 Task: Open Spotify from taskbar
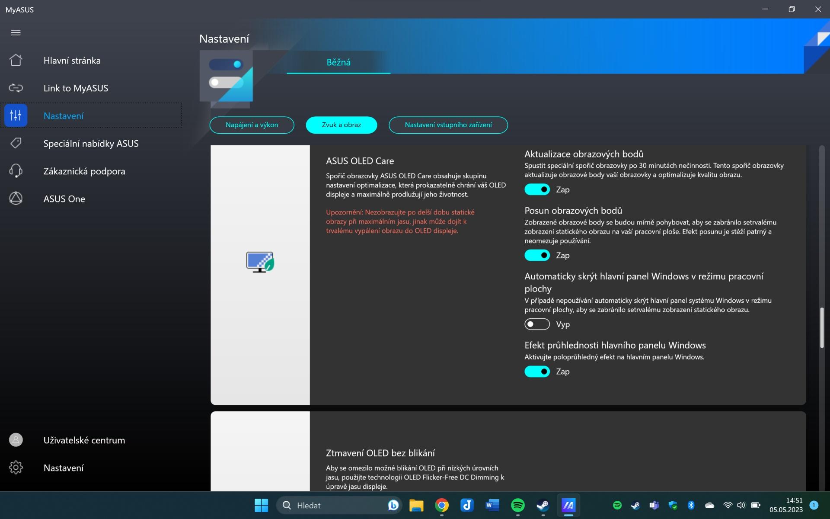point(517,505)
